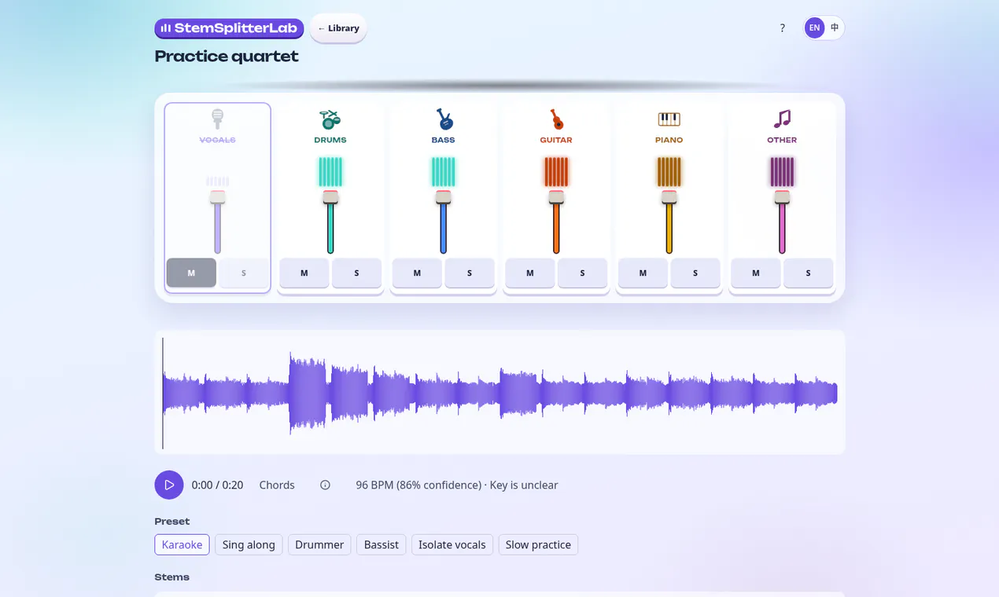Select the Bassist preset

pos(382,544)
